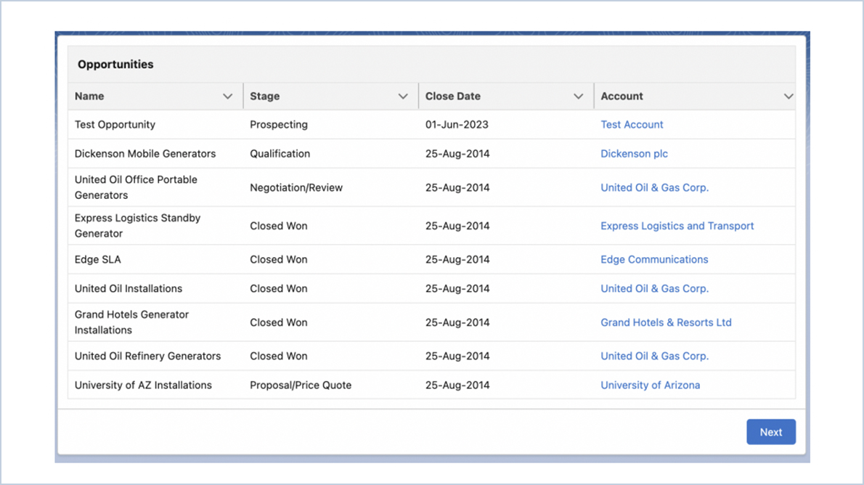Click the University of AZ Installations name
864x485 pixels.
tap(144, 385)
